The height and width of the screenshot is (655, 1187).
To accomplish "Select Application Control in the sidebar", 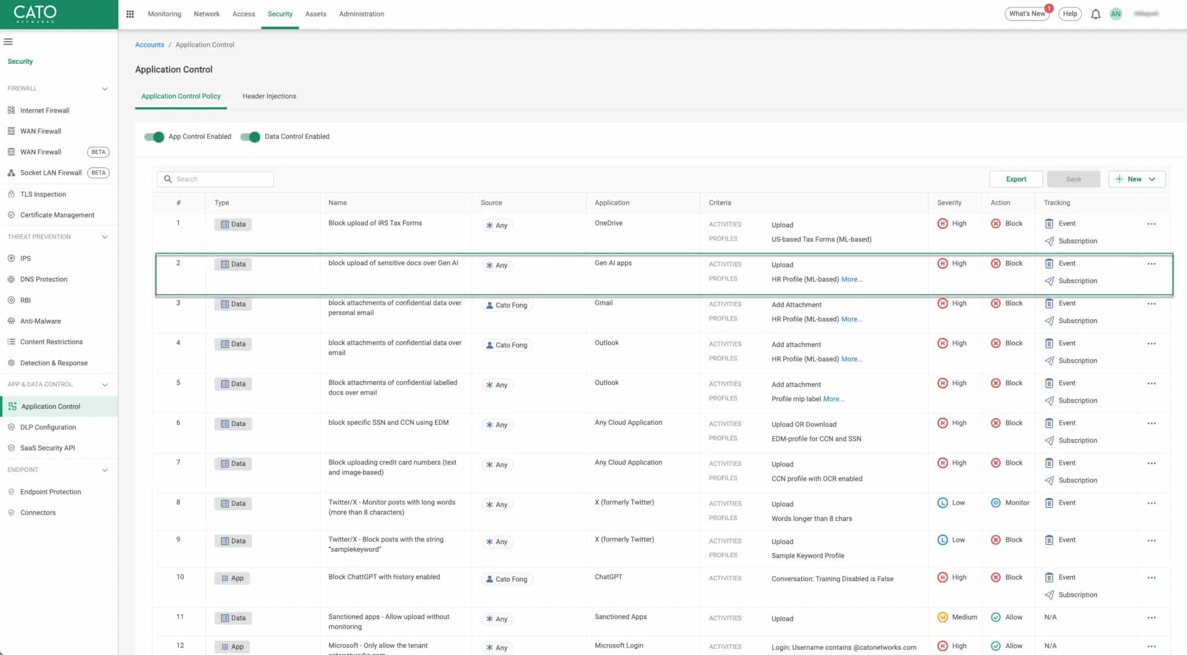I will coord(59,406).
